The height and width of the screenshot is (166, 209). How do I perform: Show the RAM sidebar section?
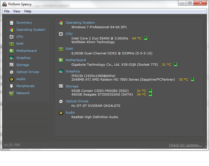tap(20, 44)
